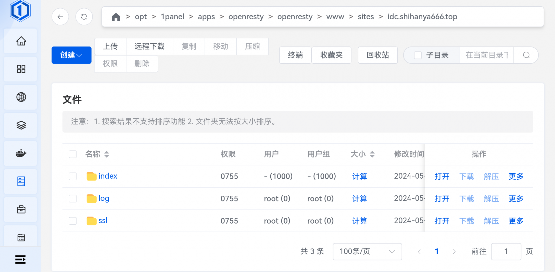Open the Docker containers whale icon
The image size is (555, 272).
click(x=21, y=153)
